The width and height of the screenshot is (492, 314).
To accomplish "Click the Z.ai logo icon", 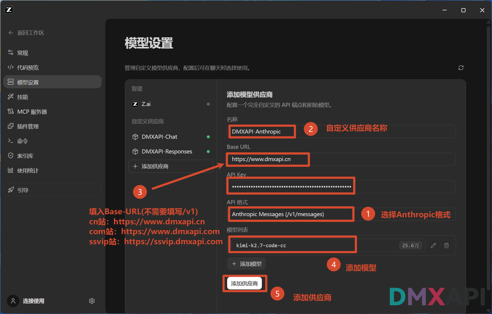I will tap(135, 104).
